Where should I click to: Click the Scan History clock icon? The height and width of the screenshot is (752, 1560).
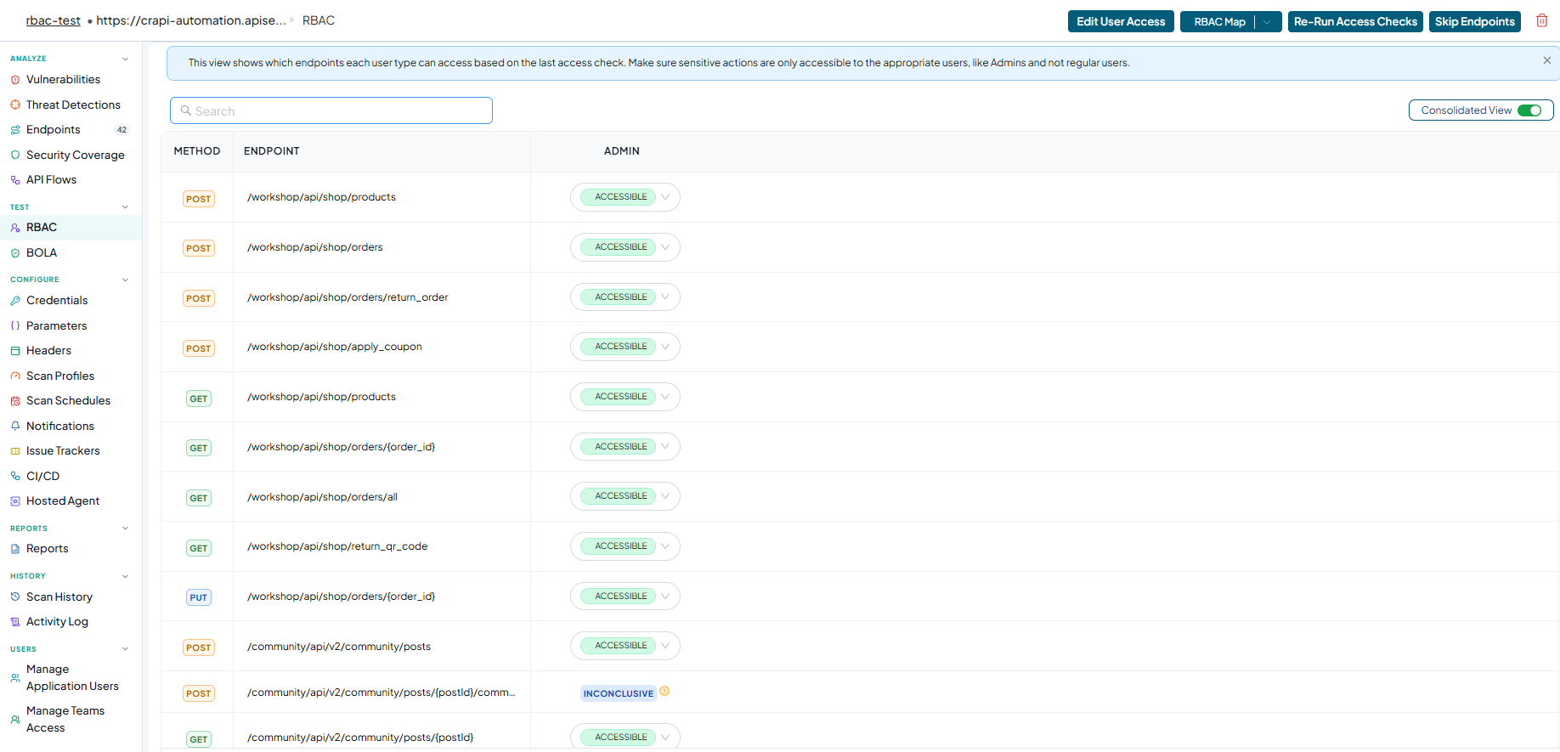pos(15,597)
